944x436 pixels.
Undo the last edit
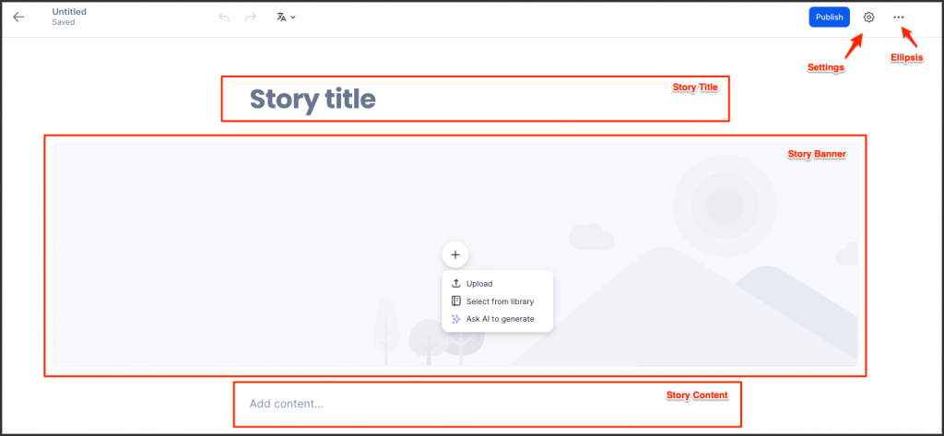pyautogui.click(x=224, y=17)
